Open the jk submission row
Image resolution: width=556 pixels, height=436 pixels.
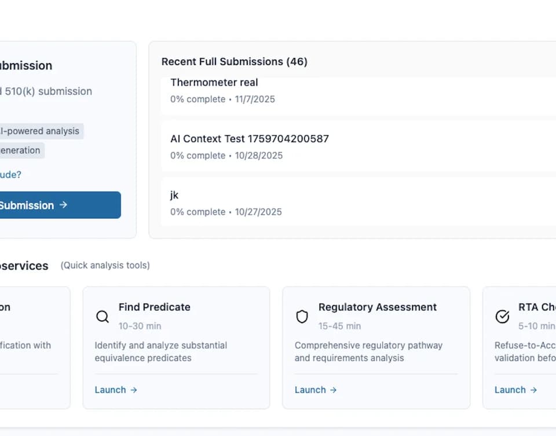pos(358,202)
